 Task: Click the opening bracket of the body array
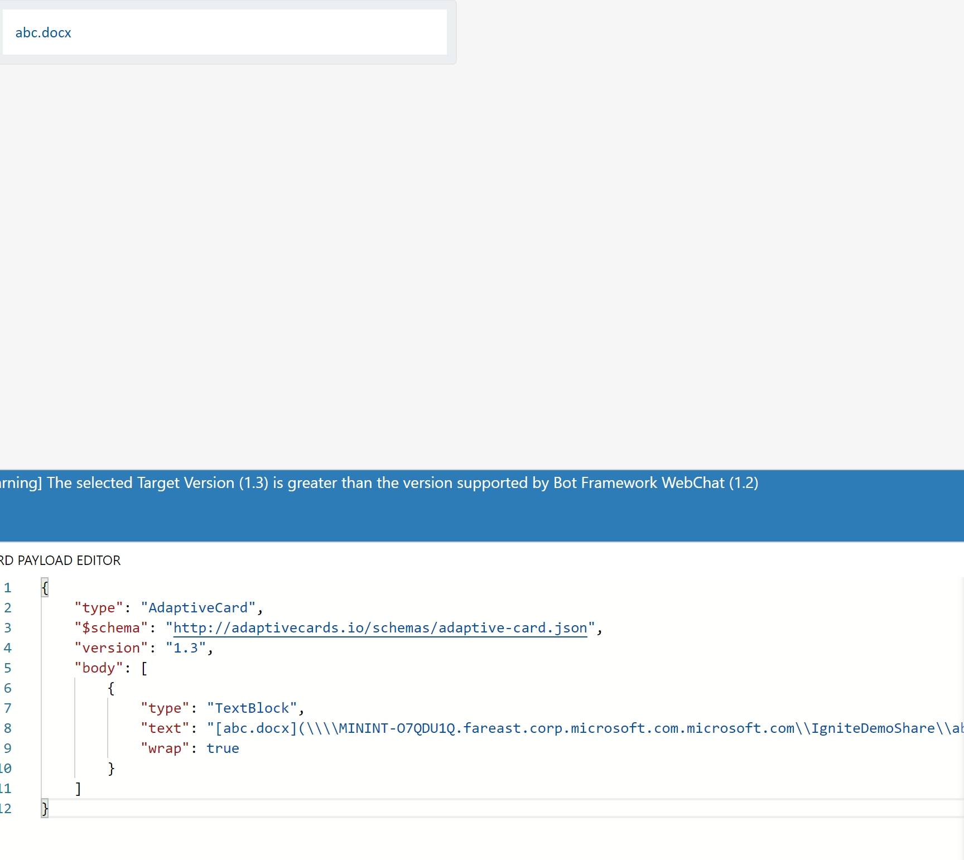(144, 668)
